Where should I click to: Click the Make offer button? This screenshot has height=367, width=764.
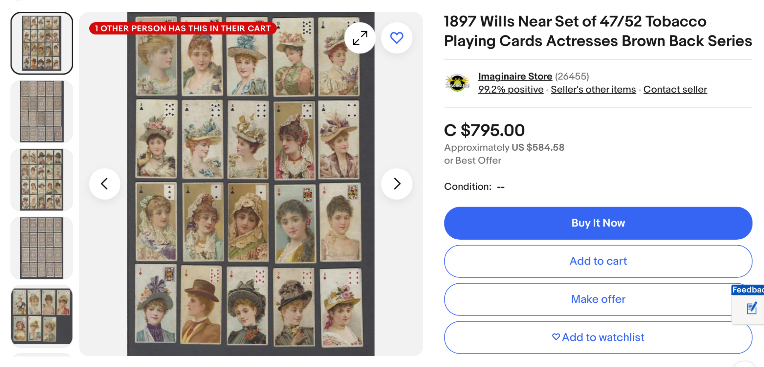point(598,299)
